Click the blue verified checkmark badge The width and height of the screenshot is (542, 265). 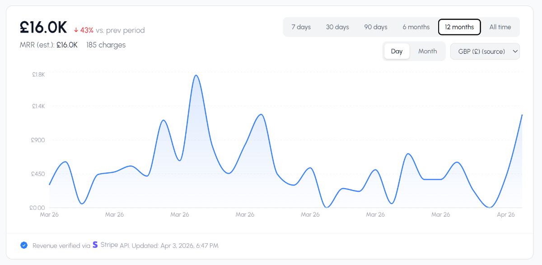click(x=24, y=245)
